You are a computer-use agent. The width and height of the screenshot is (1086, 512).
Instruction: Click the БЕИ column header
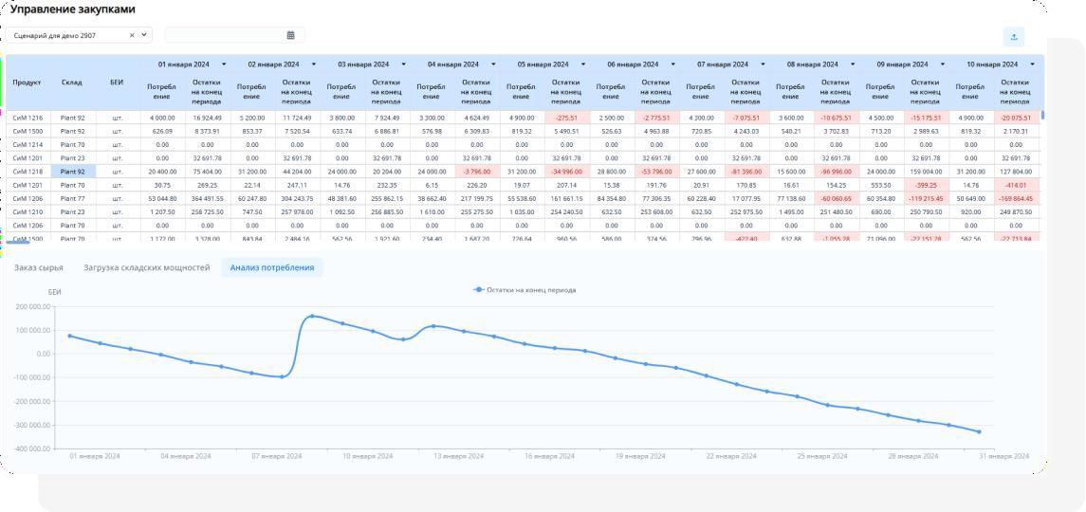coord(117,82)
